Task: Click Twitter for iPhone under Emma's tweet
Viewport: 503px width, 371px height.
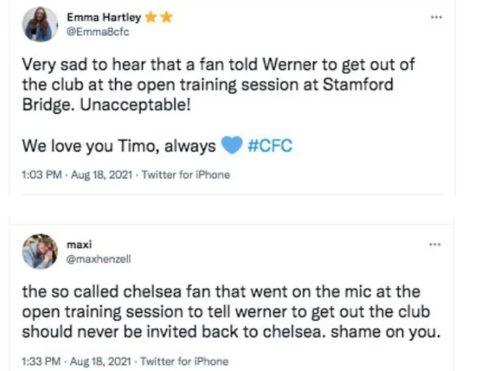Action: (186, 175)
